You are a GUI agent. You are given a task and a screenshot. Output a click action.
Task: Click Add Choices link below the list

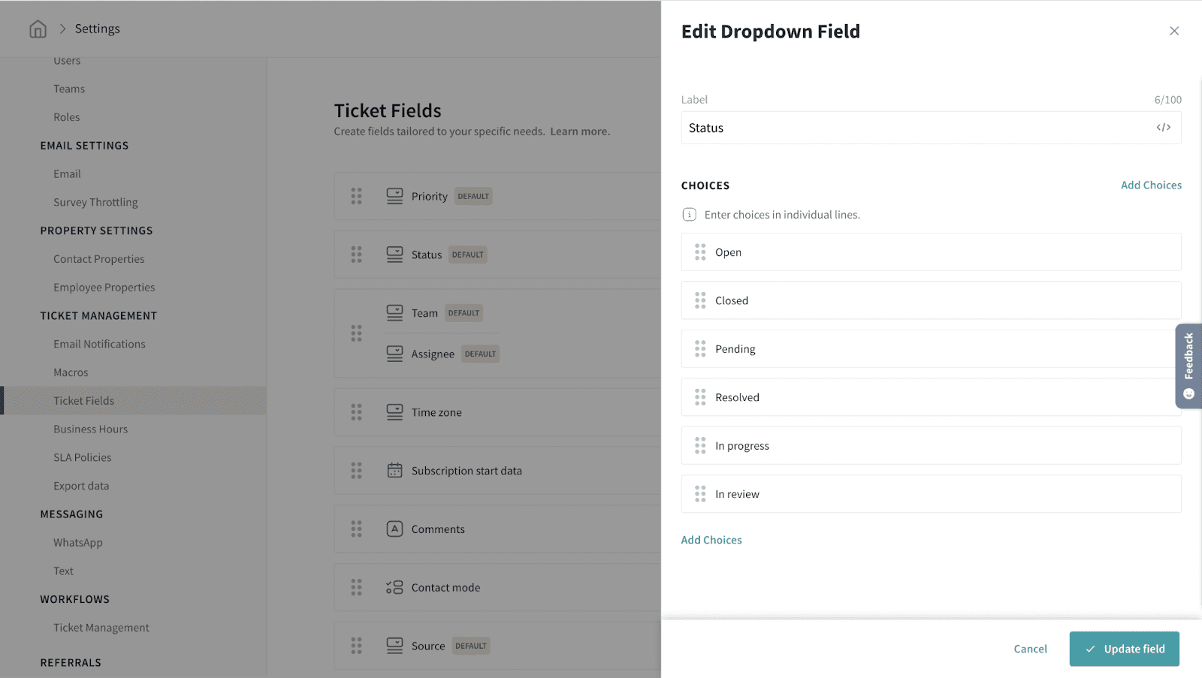[711, 540]
